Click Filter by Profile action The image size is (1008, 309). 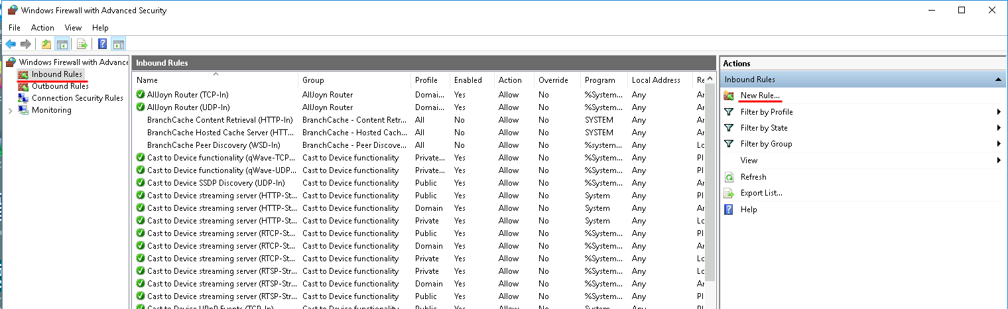pos(767,112)
